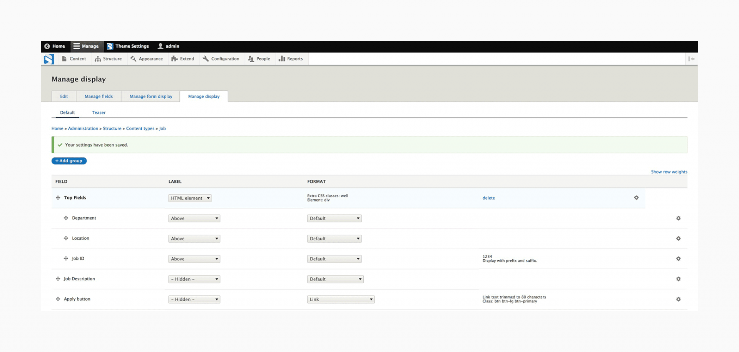The width and height of the screenshot is (739, 352).
Task: Open settings gear for Top Fields group
Action: click(x=636, y=198)
